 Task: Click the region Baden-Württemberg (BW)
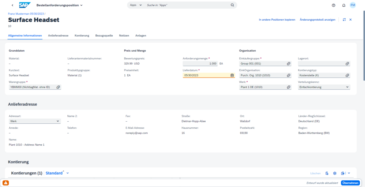click(x=314, y=133)
